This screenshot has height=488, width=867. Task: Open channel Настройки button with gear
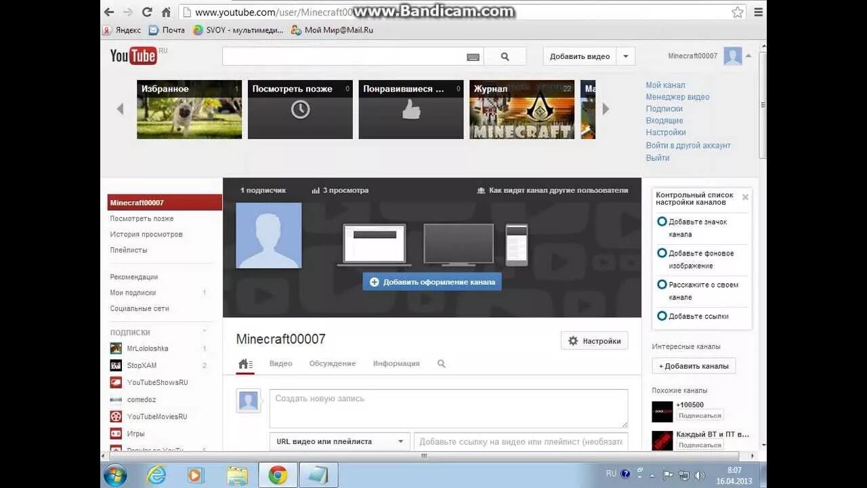coord(595,341)
